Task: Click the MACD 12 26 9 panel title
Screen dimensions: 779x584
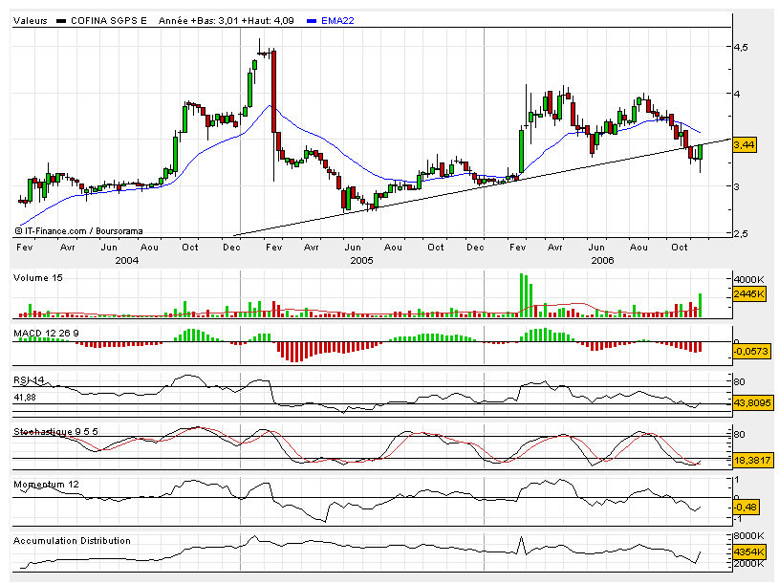Action: click(x=46, y=333)
